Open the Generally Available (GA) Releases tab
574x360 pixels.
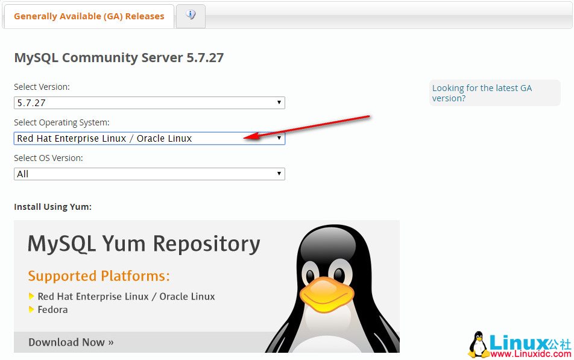(x=89, y=16)
